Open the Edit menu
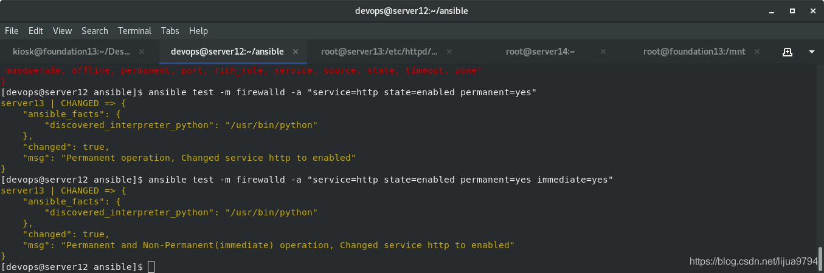This screenshot has height=273, width=824. 36,30
